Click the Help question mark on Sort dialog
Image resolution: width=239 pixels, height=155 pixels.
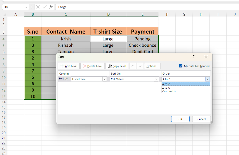point(194,57)
